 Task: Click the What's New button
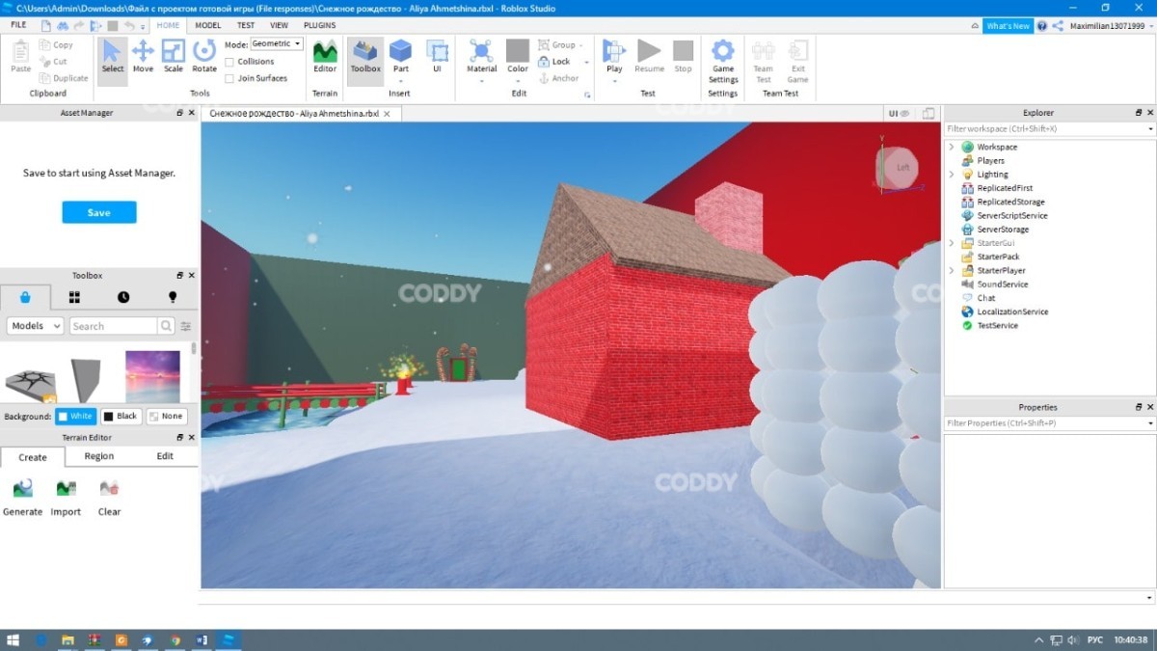coord(1008,26)
